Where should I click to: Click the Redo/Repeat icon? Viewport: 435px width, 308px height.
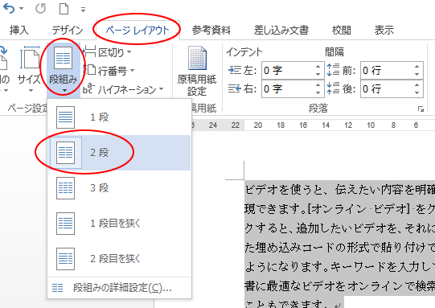pos(41,9)
